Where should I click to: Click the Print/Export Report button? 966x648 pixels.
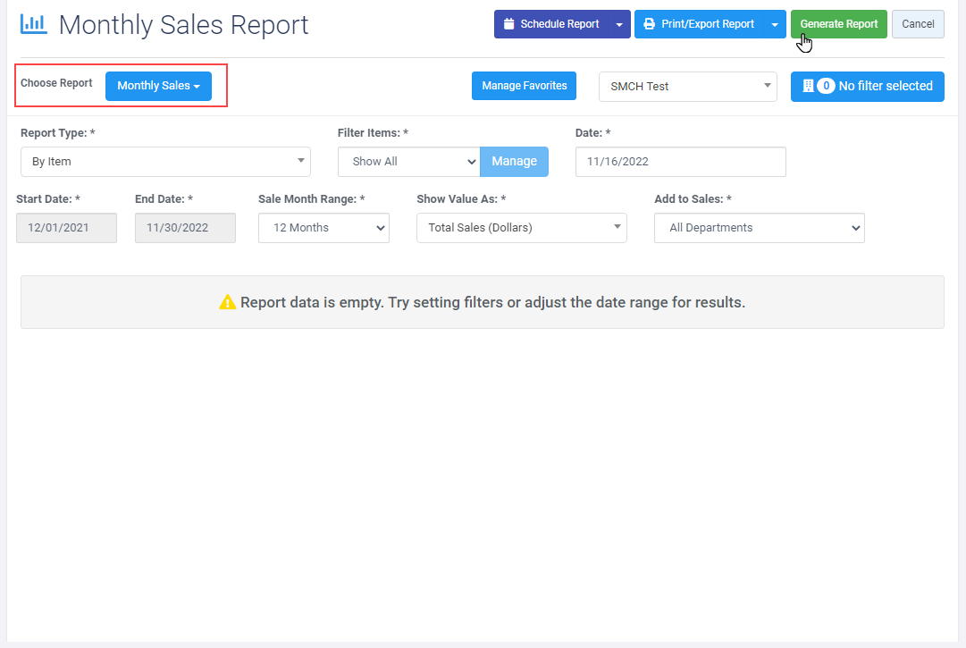(x=699, y=24)
